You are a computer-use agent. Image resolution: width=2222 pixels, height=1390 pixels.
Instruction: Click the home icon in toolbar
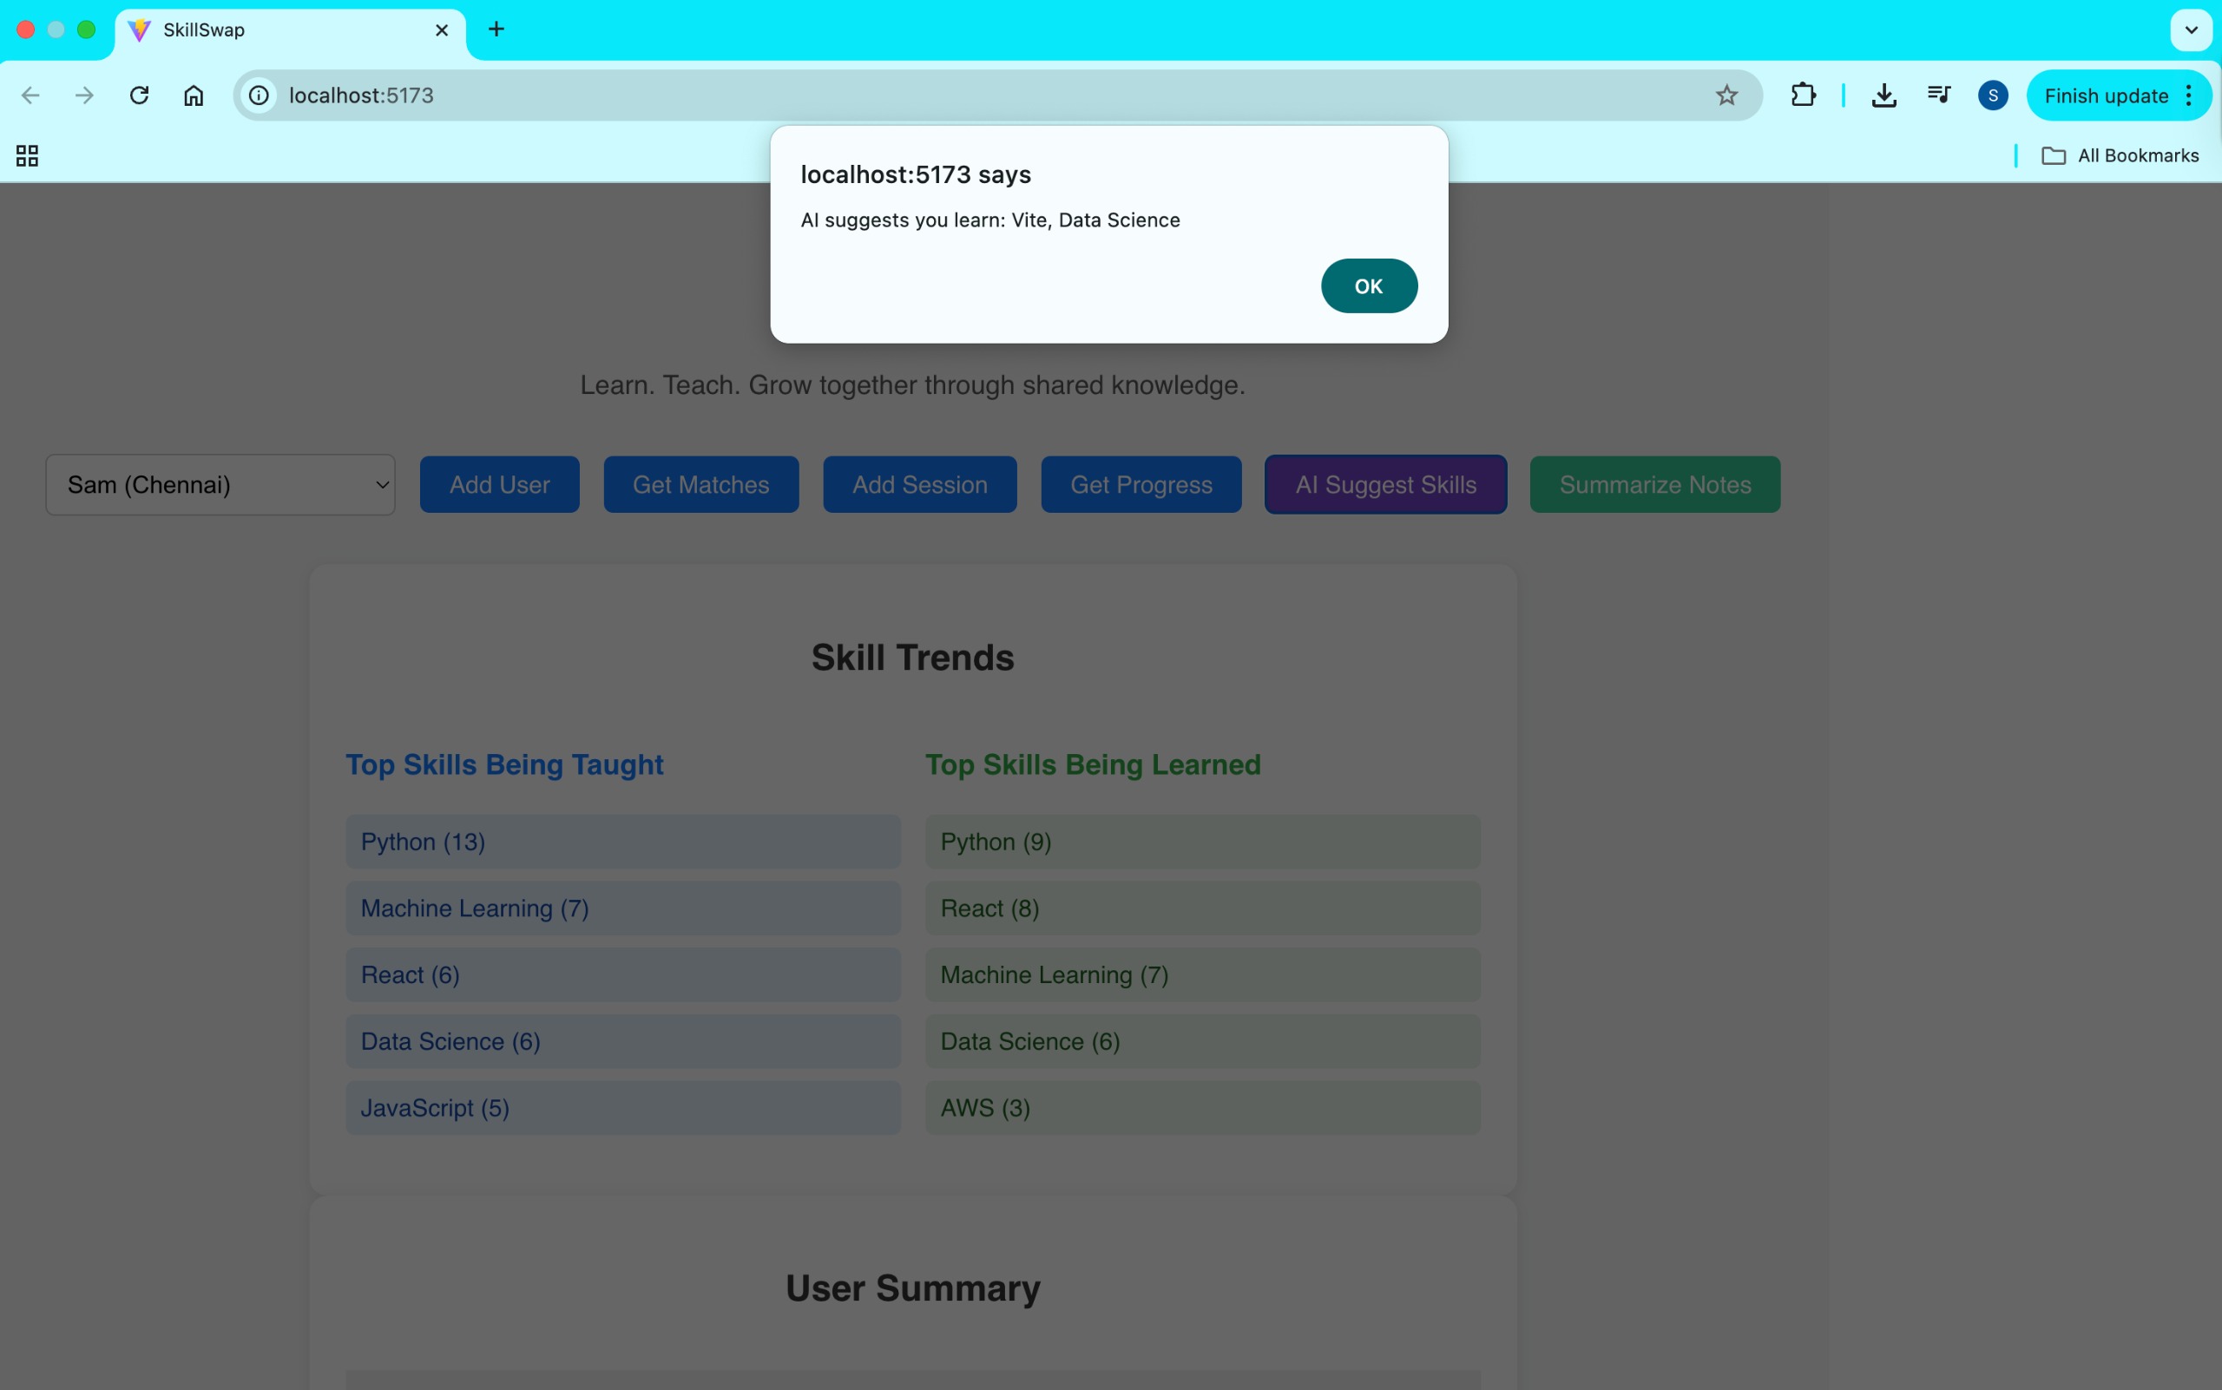click(x=194, y=95)
